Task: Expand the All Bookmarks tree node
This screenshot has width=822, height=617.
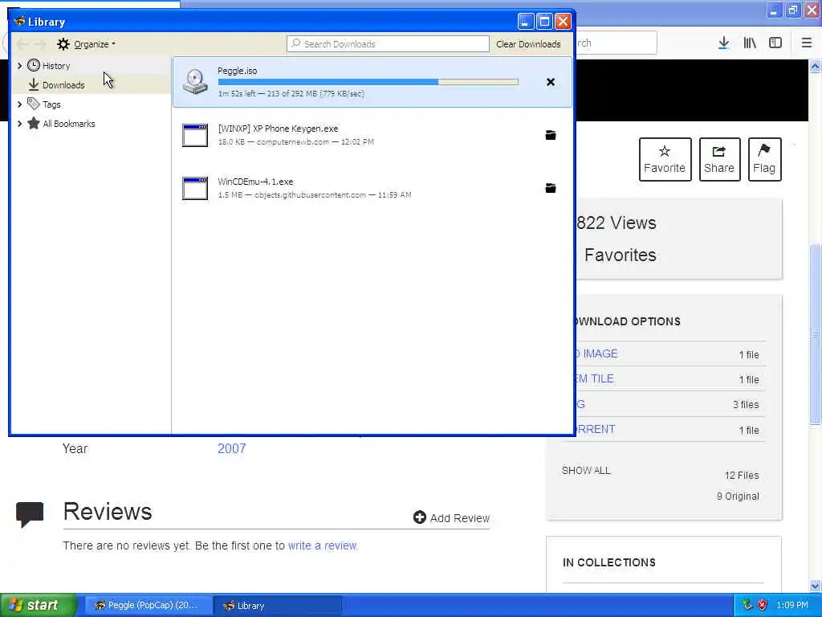Action: click(x=19, y=124)
